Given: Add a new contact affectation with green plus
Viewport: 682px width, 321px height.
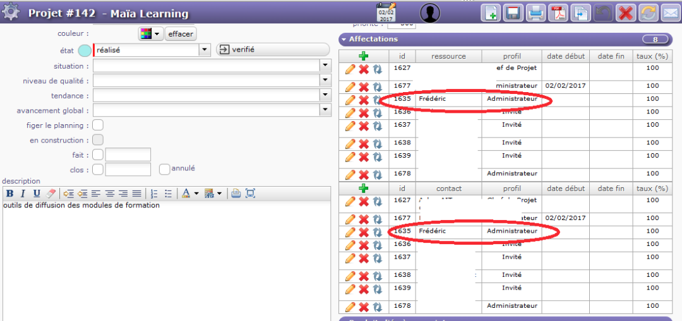Looking at the screenshot, I should (x=364, y=189).
